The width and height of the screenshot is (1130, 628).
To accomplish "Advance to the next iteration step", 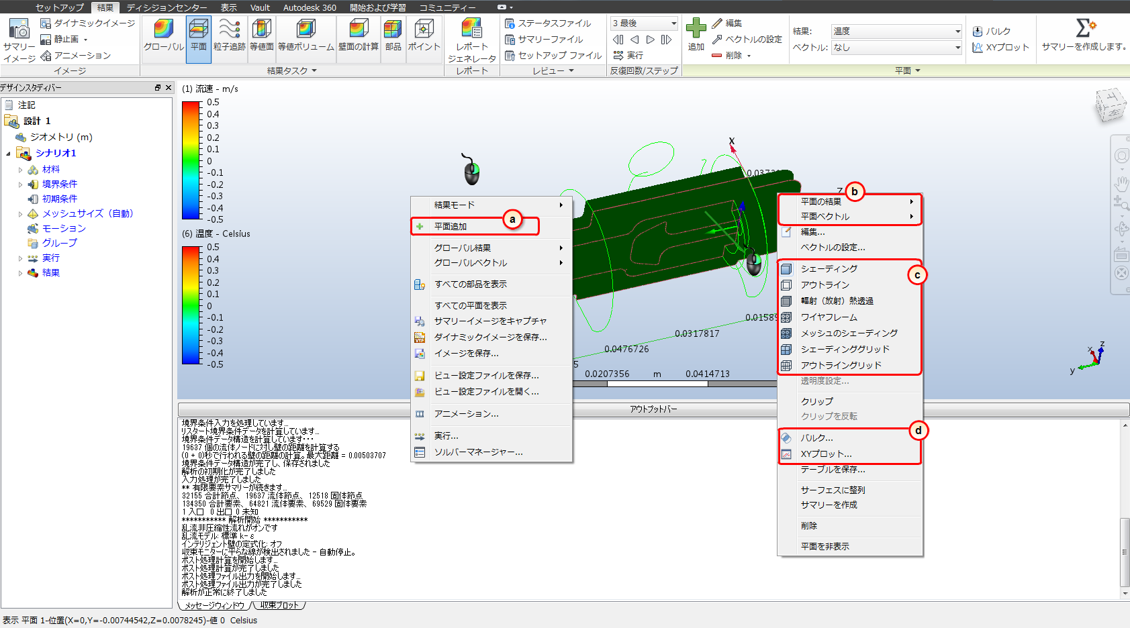I will click(x=650, y=40).
